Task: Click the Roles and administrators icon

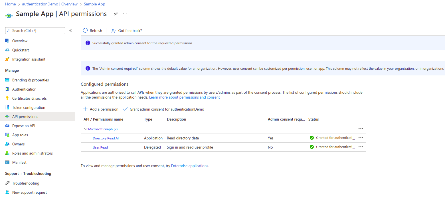Action: click(7, 153)
